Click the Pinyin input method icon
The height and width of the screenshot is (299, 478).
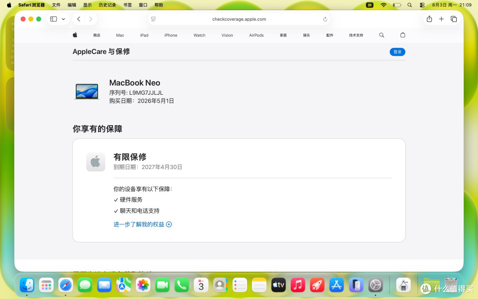click(x=370, y=5)
